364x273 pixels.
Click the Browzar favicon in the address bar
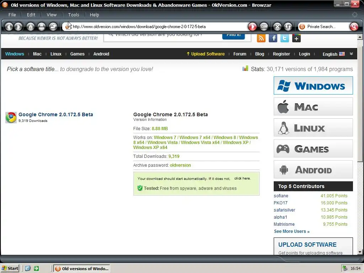68,27
